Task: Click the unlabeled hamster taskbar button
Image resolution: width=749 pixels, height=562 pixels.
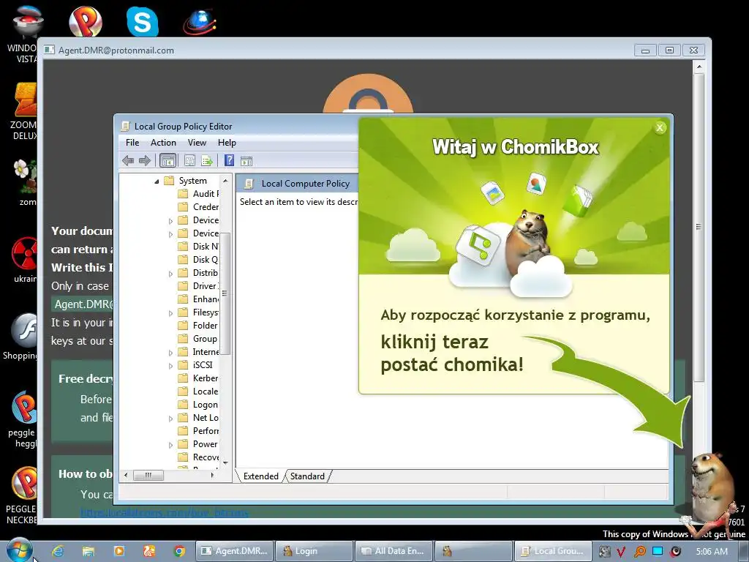Action: pos(473,551)
